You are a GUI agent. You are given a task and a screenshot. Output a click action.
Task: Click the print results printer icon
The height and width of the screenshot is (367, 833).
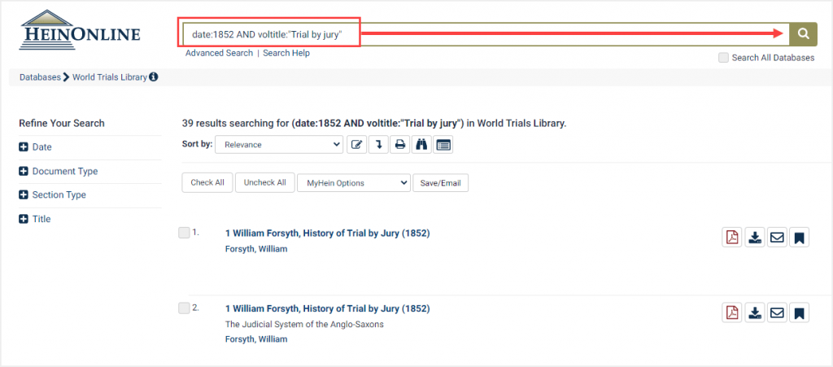click(x=400, y=145)
